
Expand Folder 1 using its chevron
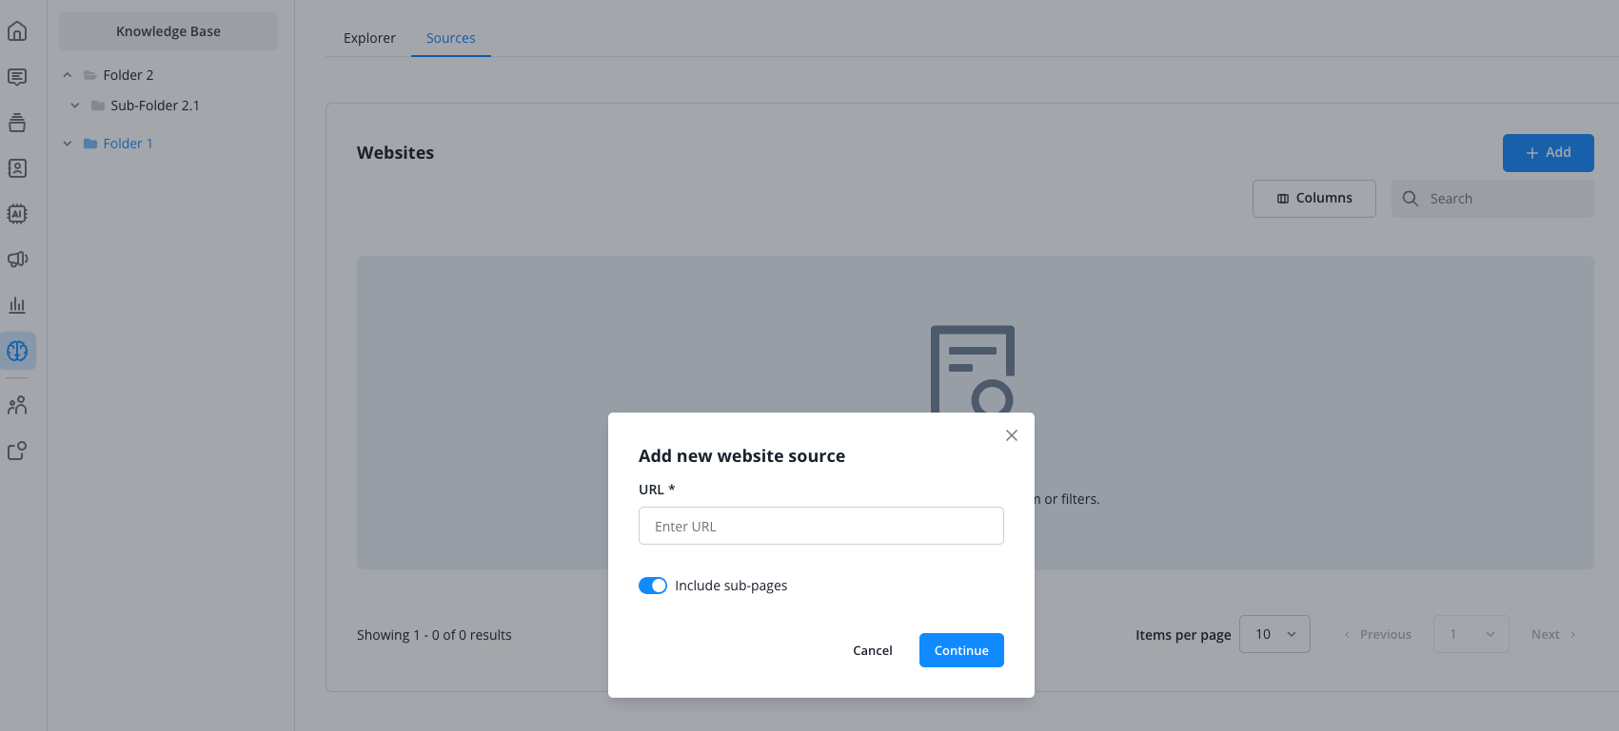pos(68,144)
